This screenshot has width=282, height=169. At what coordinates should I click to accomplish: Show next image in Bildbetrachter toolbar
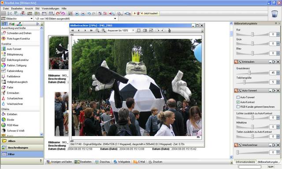[85, 30]
